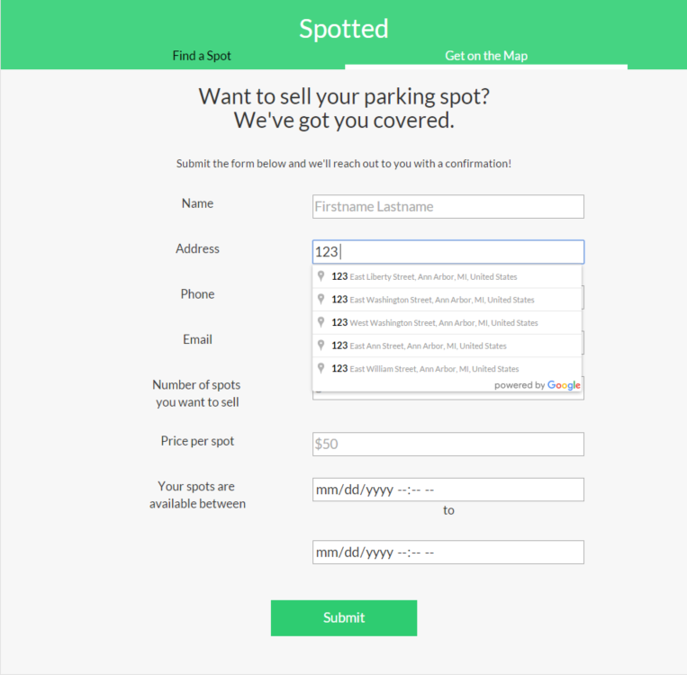Click pin icon beside East William Street suggestion

click(x=321, y=368)
